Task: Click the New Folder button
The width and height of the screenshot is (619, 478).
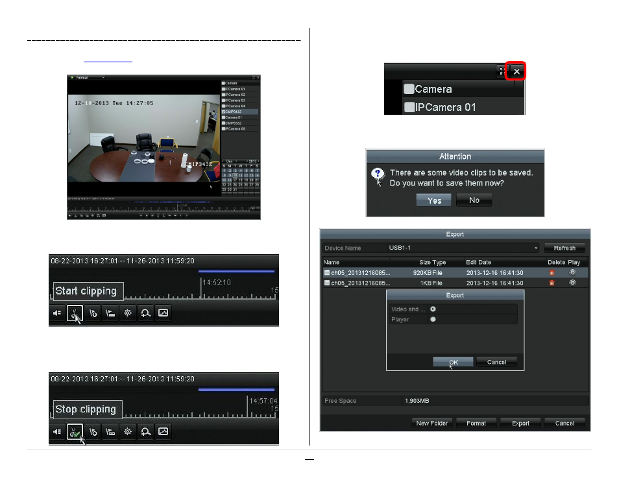Action: click(x=432, y=423)
